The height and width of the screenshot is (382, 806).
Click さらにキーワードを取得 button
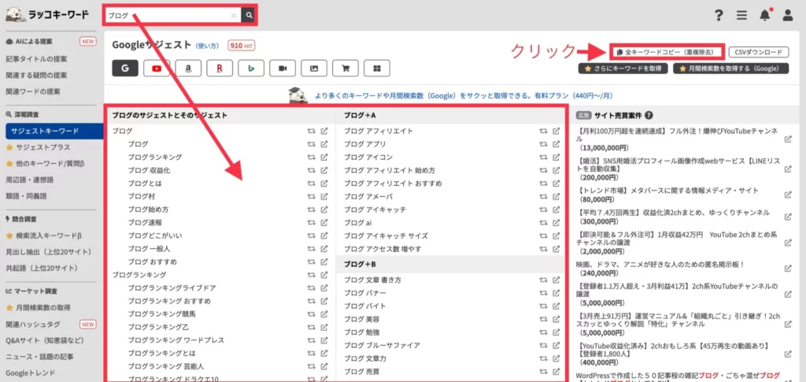(623, 69)
